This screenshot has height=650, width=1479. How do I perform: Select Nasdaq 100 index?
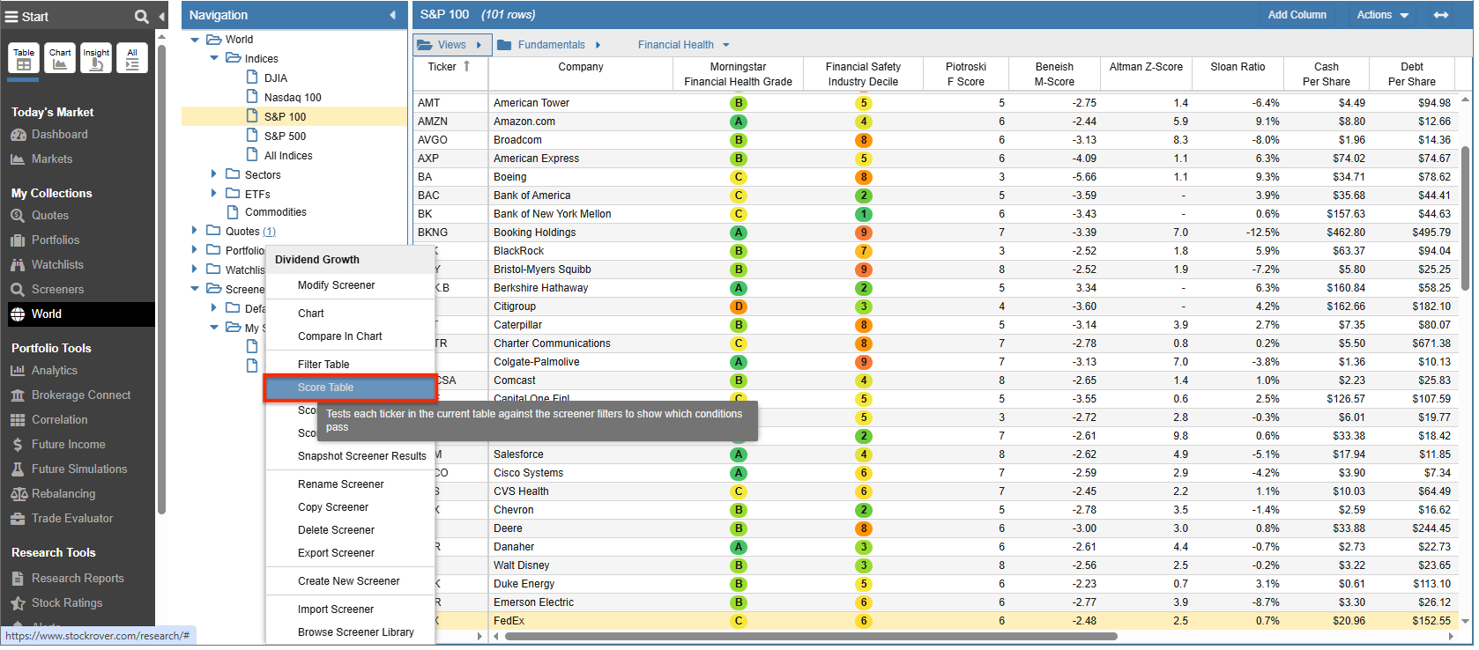point(293,98)
